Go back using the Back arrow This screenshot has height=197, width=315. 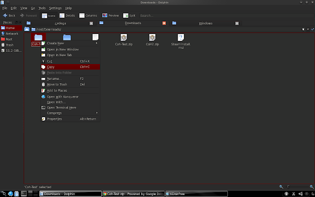coord(9,15)
